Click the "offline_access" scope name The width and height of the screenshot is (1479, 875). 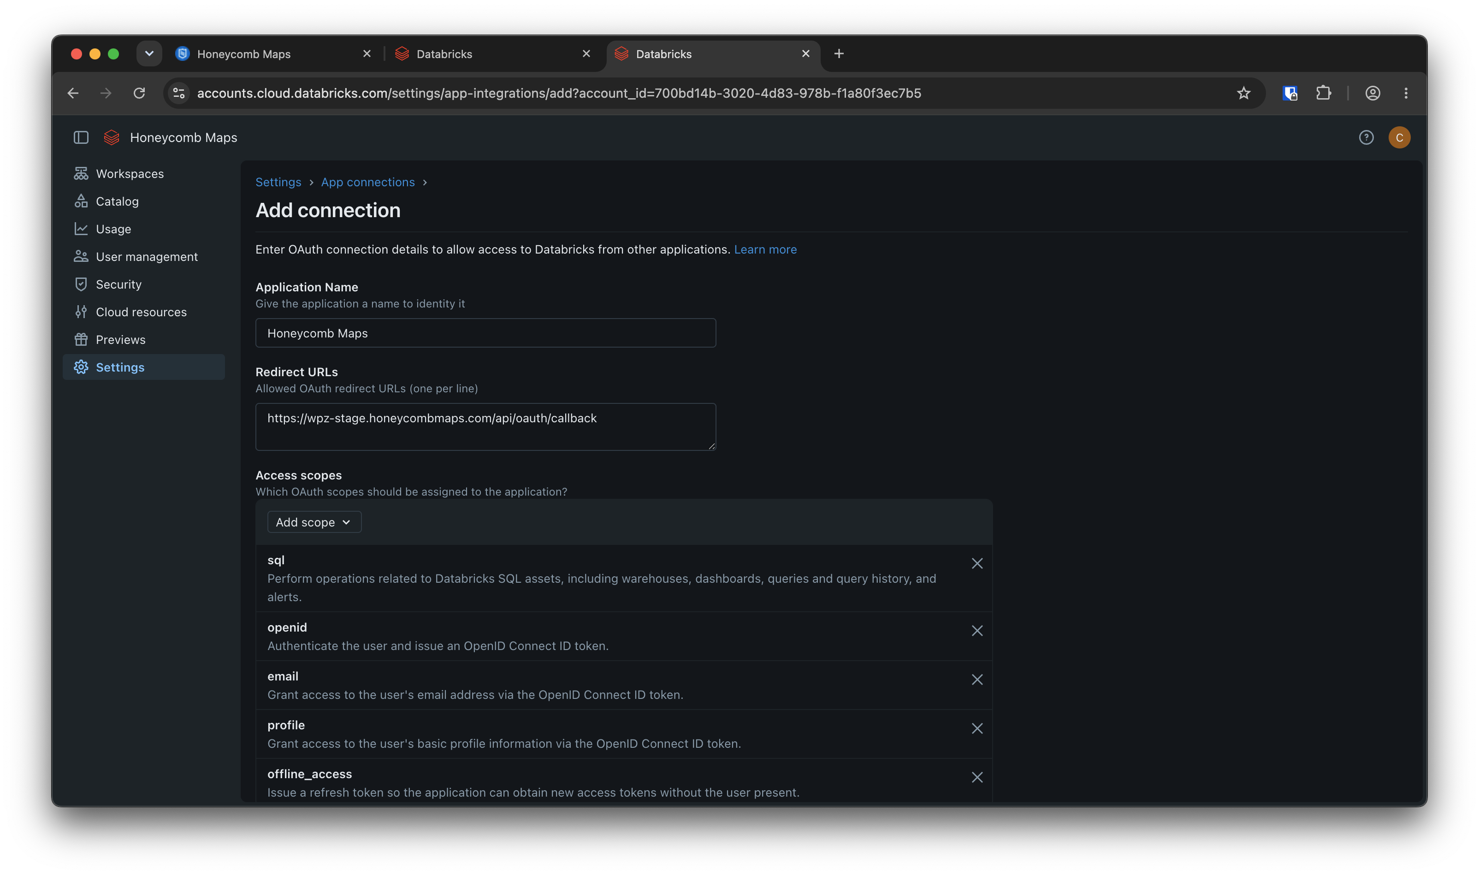point(309,774)
